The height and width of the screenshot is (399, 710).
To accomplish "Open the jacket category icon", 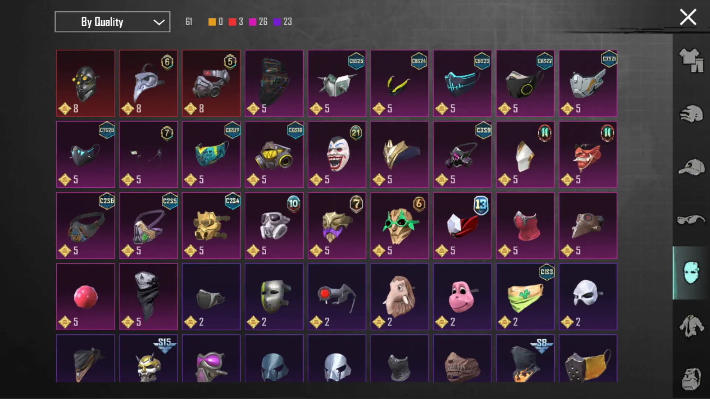I will click(691, 326).
